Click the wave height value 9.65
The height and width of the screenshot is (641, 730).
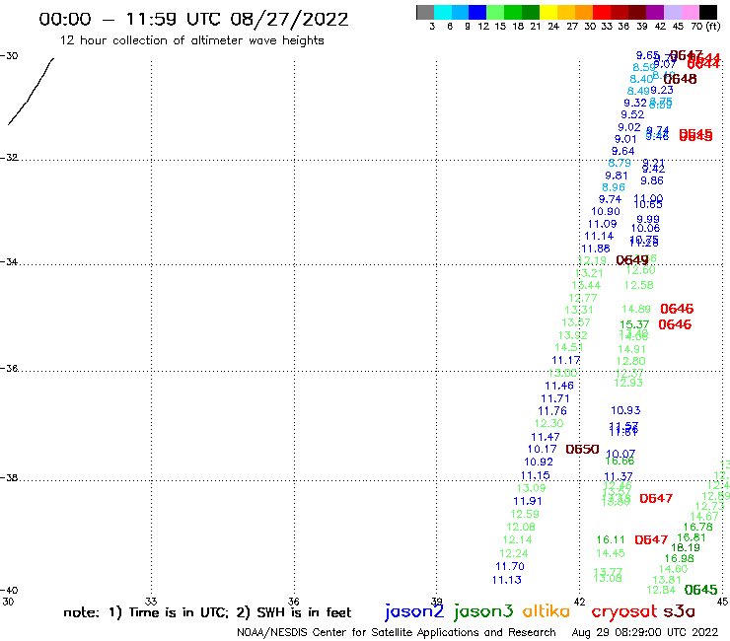(647, 55)
